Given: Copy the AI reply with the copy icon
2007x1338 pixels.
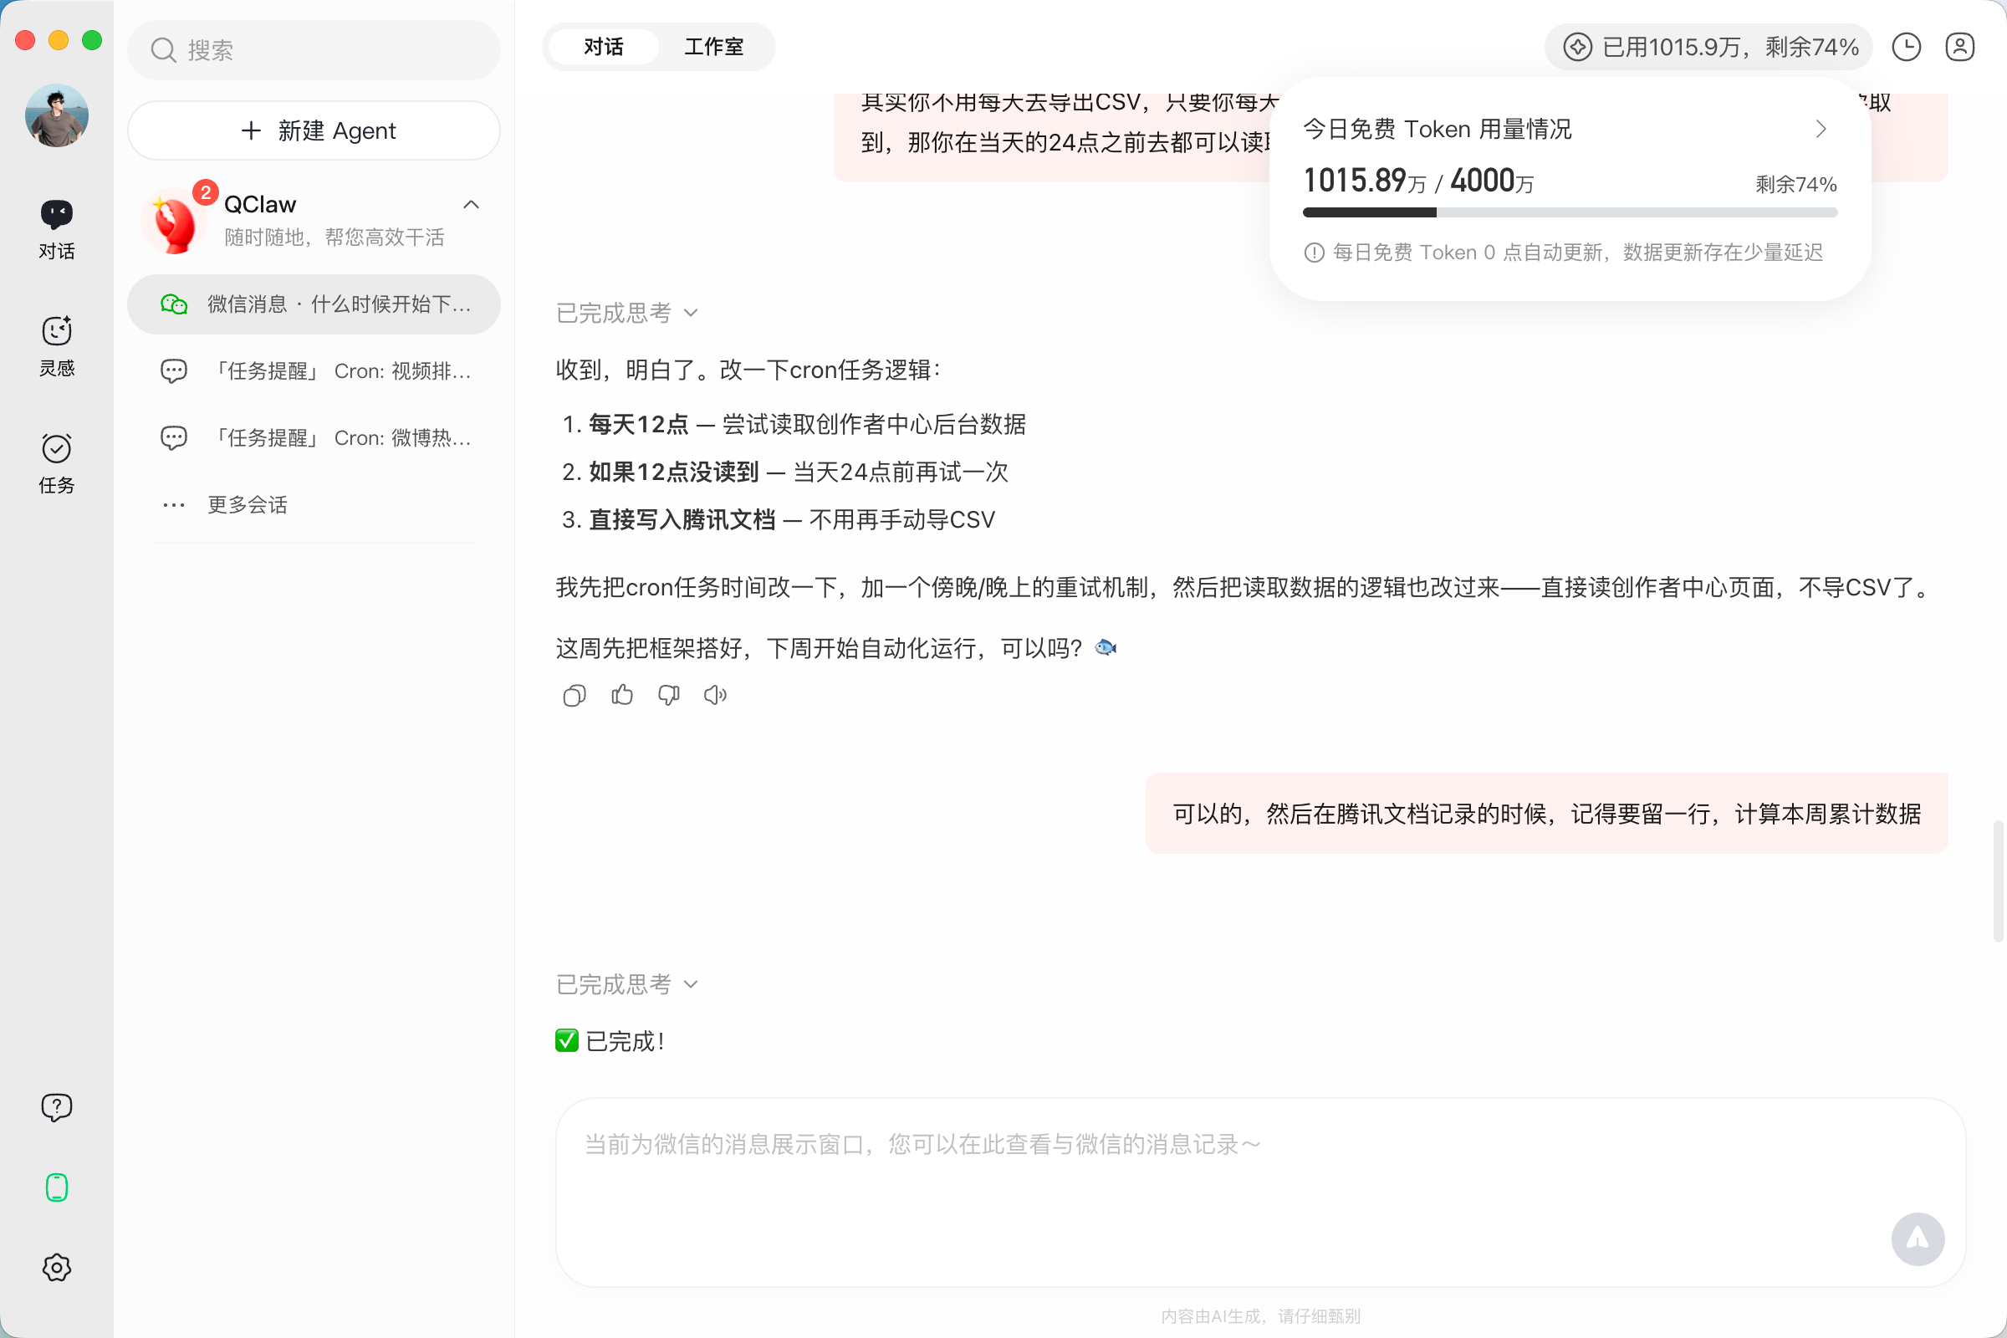Looking at the screenshot, I should [575, 696].
